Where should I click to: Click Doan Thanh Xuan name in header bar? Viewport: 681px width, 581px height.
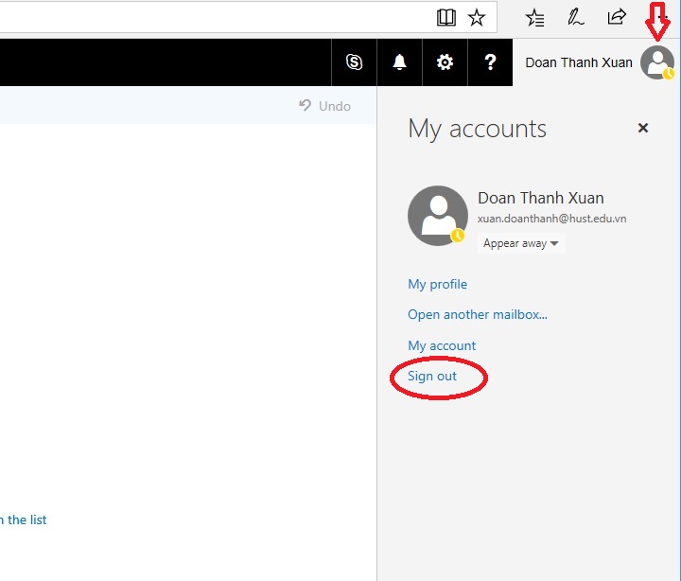pos(579,62)
